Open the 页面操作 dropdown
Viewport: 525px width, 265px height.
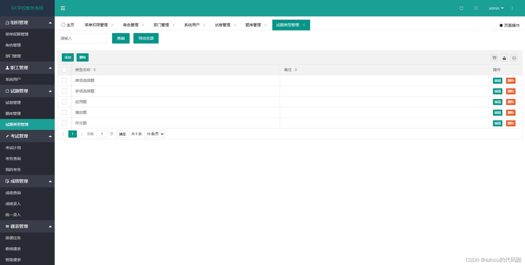pyautogui.click(x=509, y=25)
